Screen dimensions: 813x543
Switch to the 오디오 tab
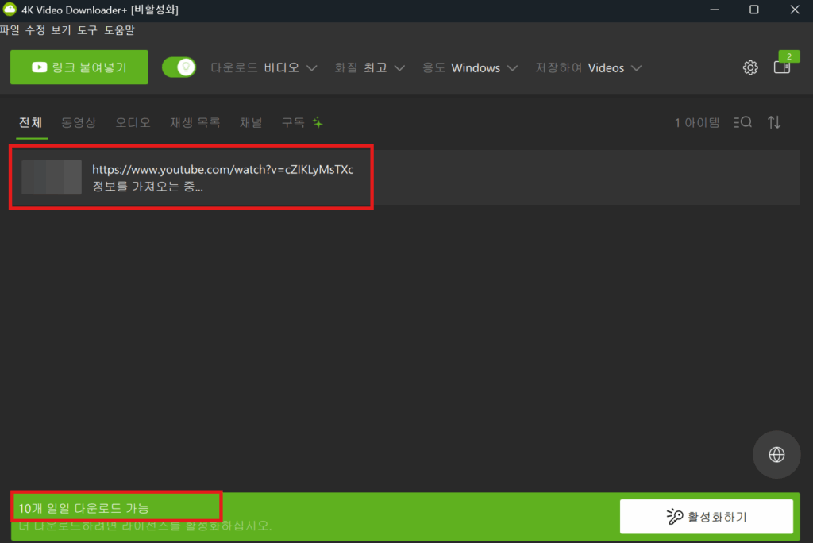click(133, 123)
